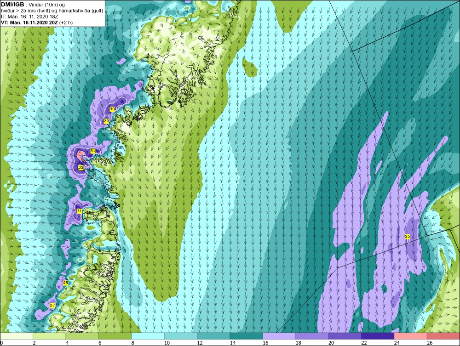460x346 pixels.
Task: Click the yellow 32 gust label
Action: 81,167
